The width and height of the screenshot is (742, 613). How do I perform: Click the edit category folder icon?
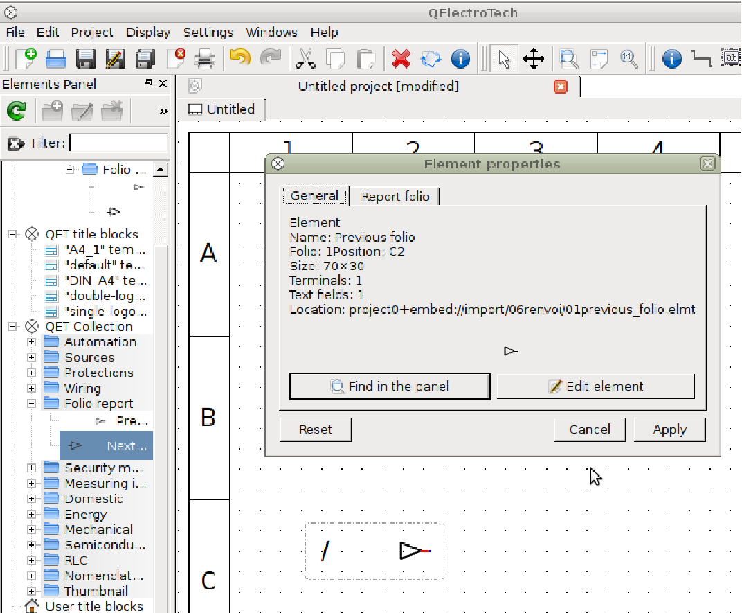pos(82,111)
